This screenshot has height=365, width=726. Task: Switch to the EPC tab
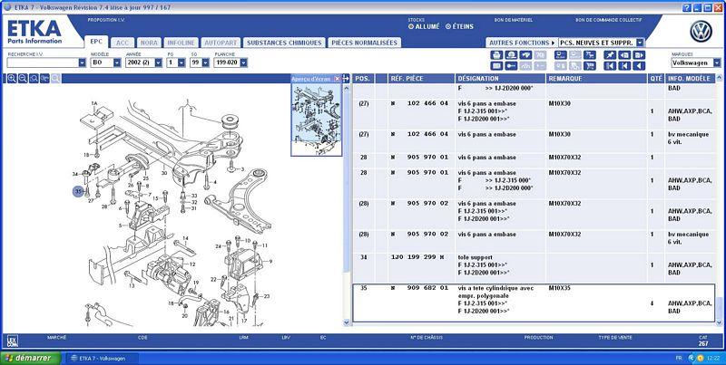click(96, 42)
